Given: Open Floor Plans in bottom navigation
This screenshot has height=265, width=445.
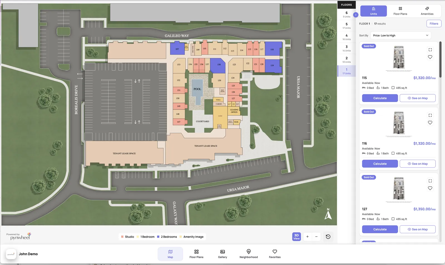Looking at the screenshot, I should 196,254.
